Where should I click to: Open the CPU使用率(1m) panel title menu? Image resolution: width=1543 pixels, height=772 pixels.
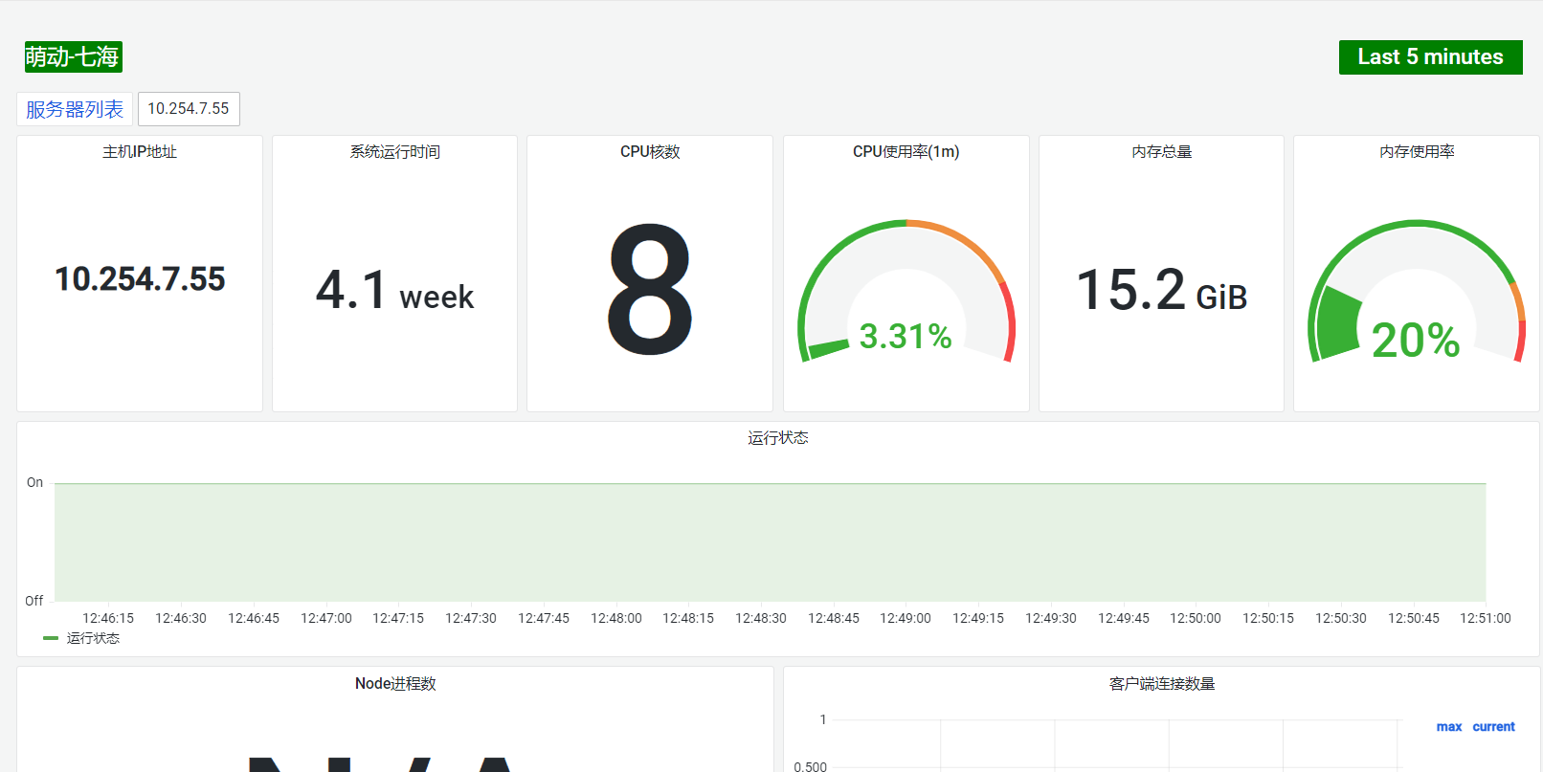pos(906,152)
